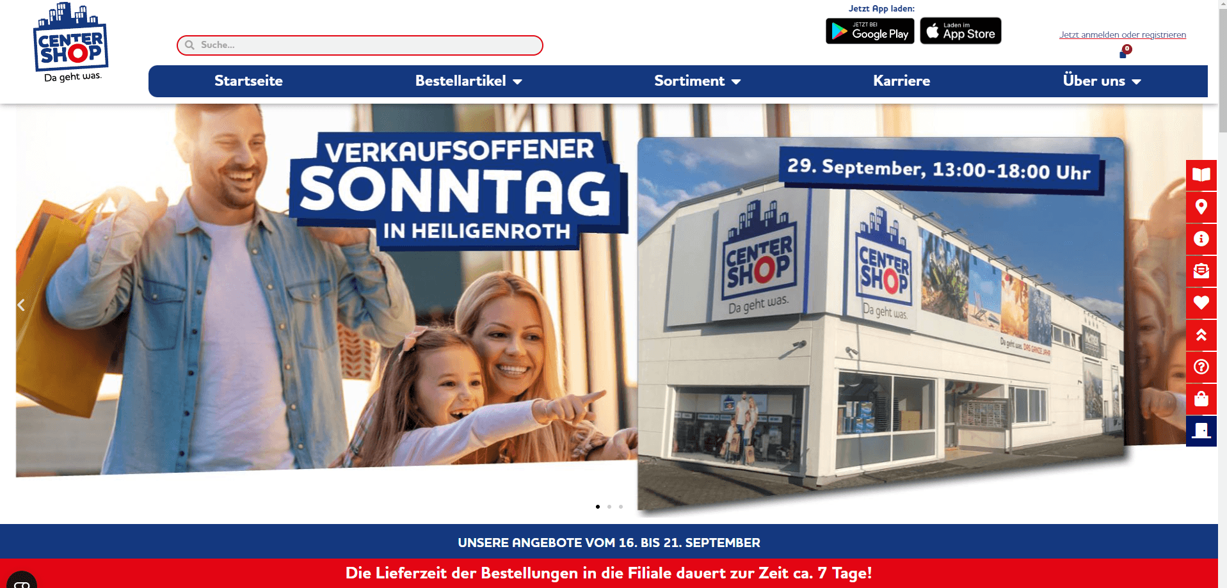1227x588 pixels.
Task: Open the wishlist heart icon
Action: tap(1201, 303)
